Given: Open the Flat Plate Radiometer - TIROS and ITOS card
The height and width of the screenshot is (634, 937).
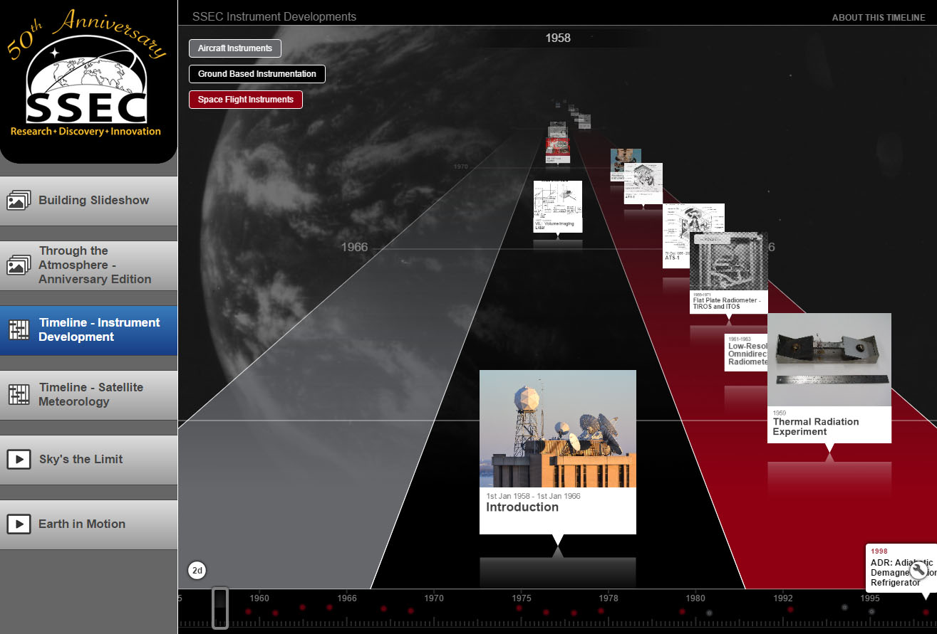Looking at the screenshot, I should coord(728,273).
